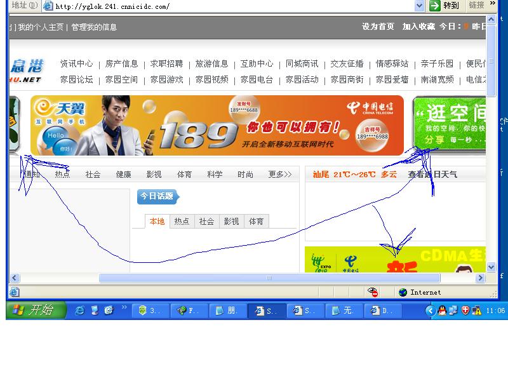Open 同城商讯 navigation item
The height and width of the screenshot is (381, 508).
point(302,63)
